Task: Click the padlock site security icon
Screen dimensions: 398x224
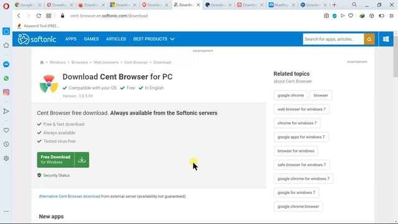Action: (x=62, y=16)
